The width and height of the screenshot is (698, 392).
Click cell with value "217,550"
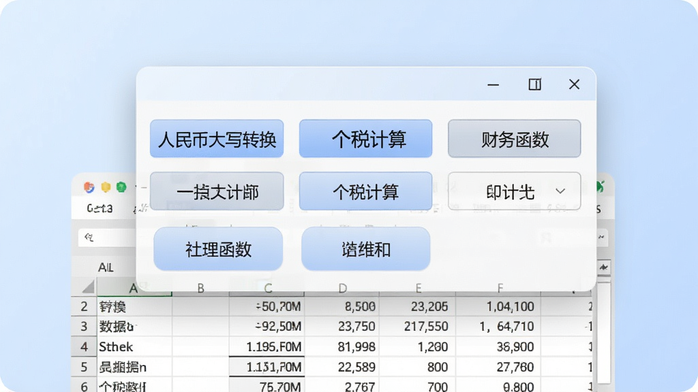[417, 326]
